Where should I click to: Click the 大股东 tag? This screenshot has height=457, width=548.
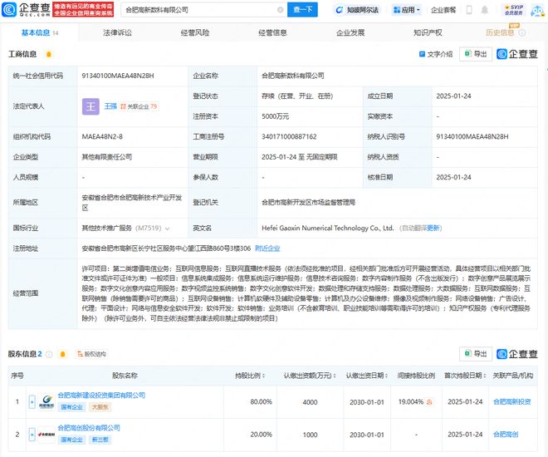coord(100,407)
